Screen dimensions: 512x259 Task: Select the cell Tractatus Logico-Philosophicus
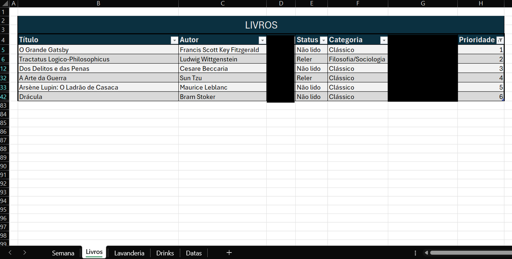98,59
